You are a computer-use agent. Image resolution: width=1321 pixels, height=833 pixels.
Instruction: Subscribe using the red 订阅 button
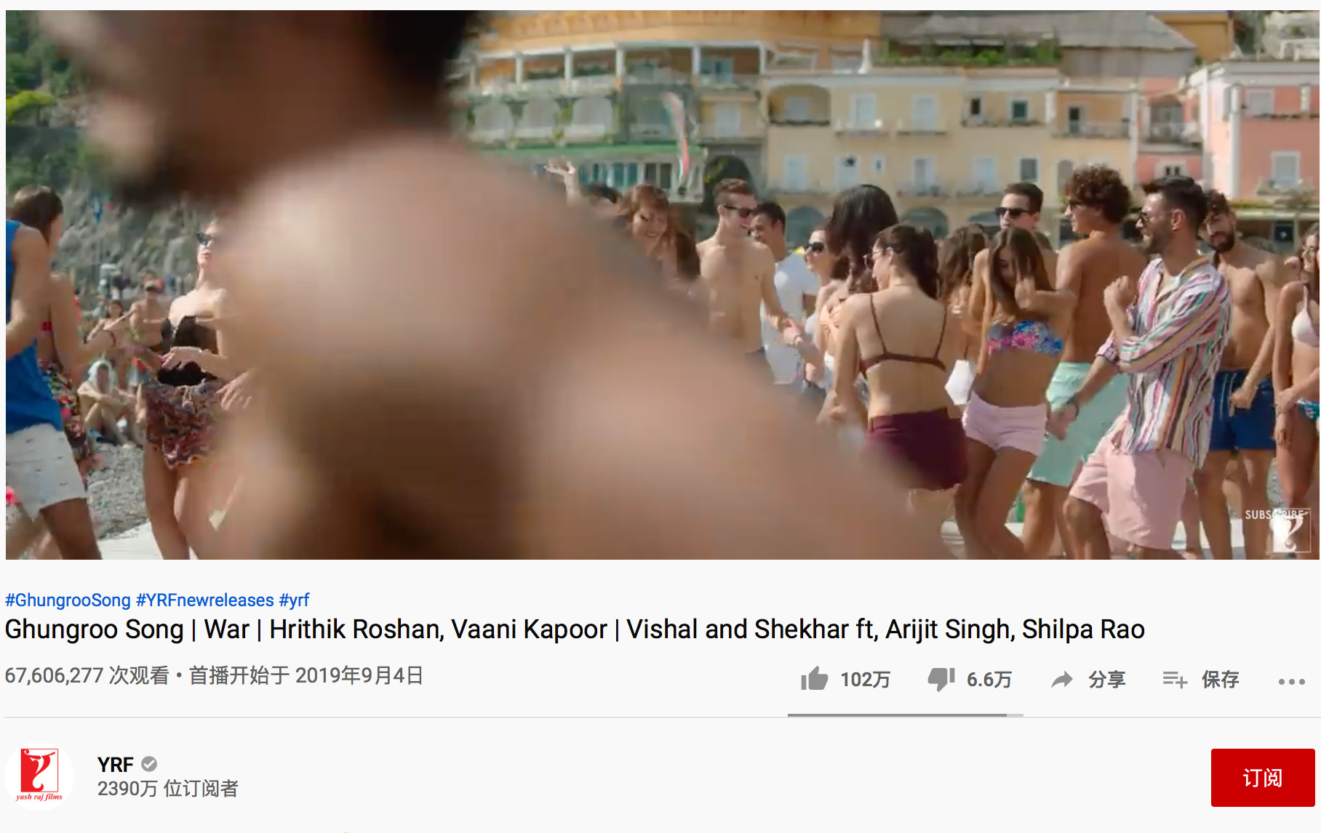tap(1263, 778)
